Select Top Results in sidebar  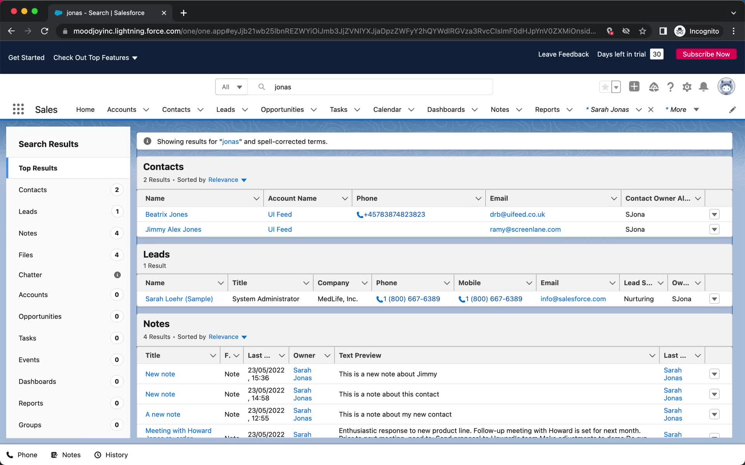(68, 168)
